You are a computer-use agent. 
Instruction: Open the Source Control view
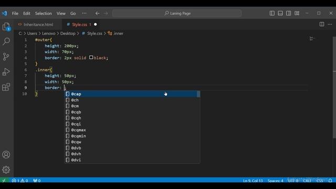6,57
